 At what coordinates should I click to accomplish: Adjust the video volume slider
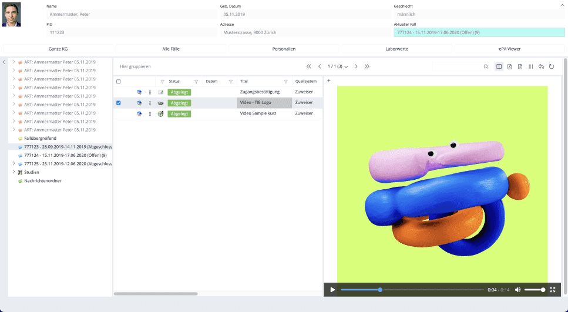tap(535, 290)
